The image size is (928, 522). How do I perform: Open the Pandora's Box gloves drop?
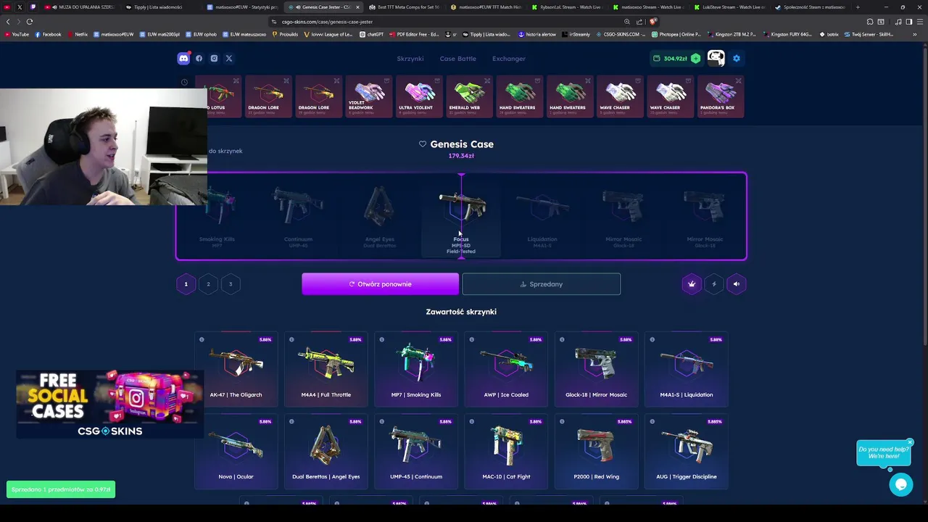[x=721, y=96]
